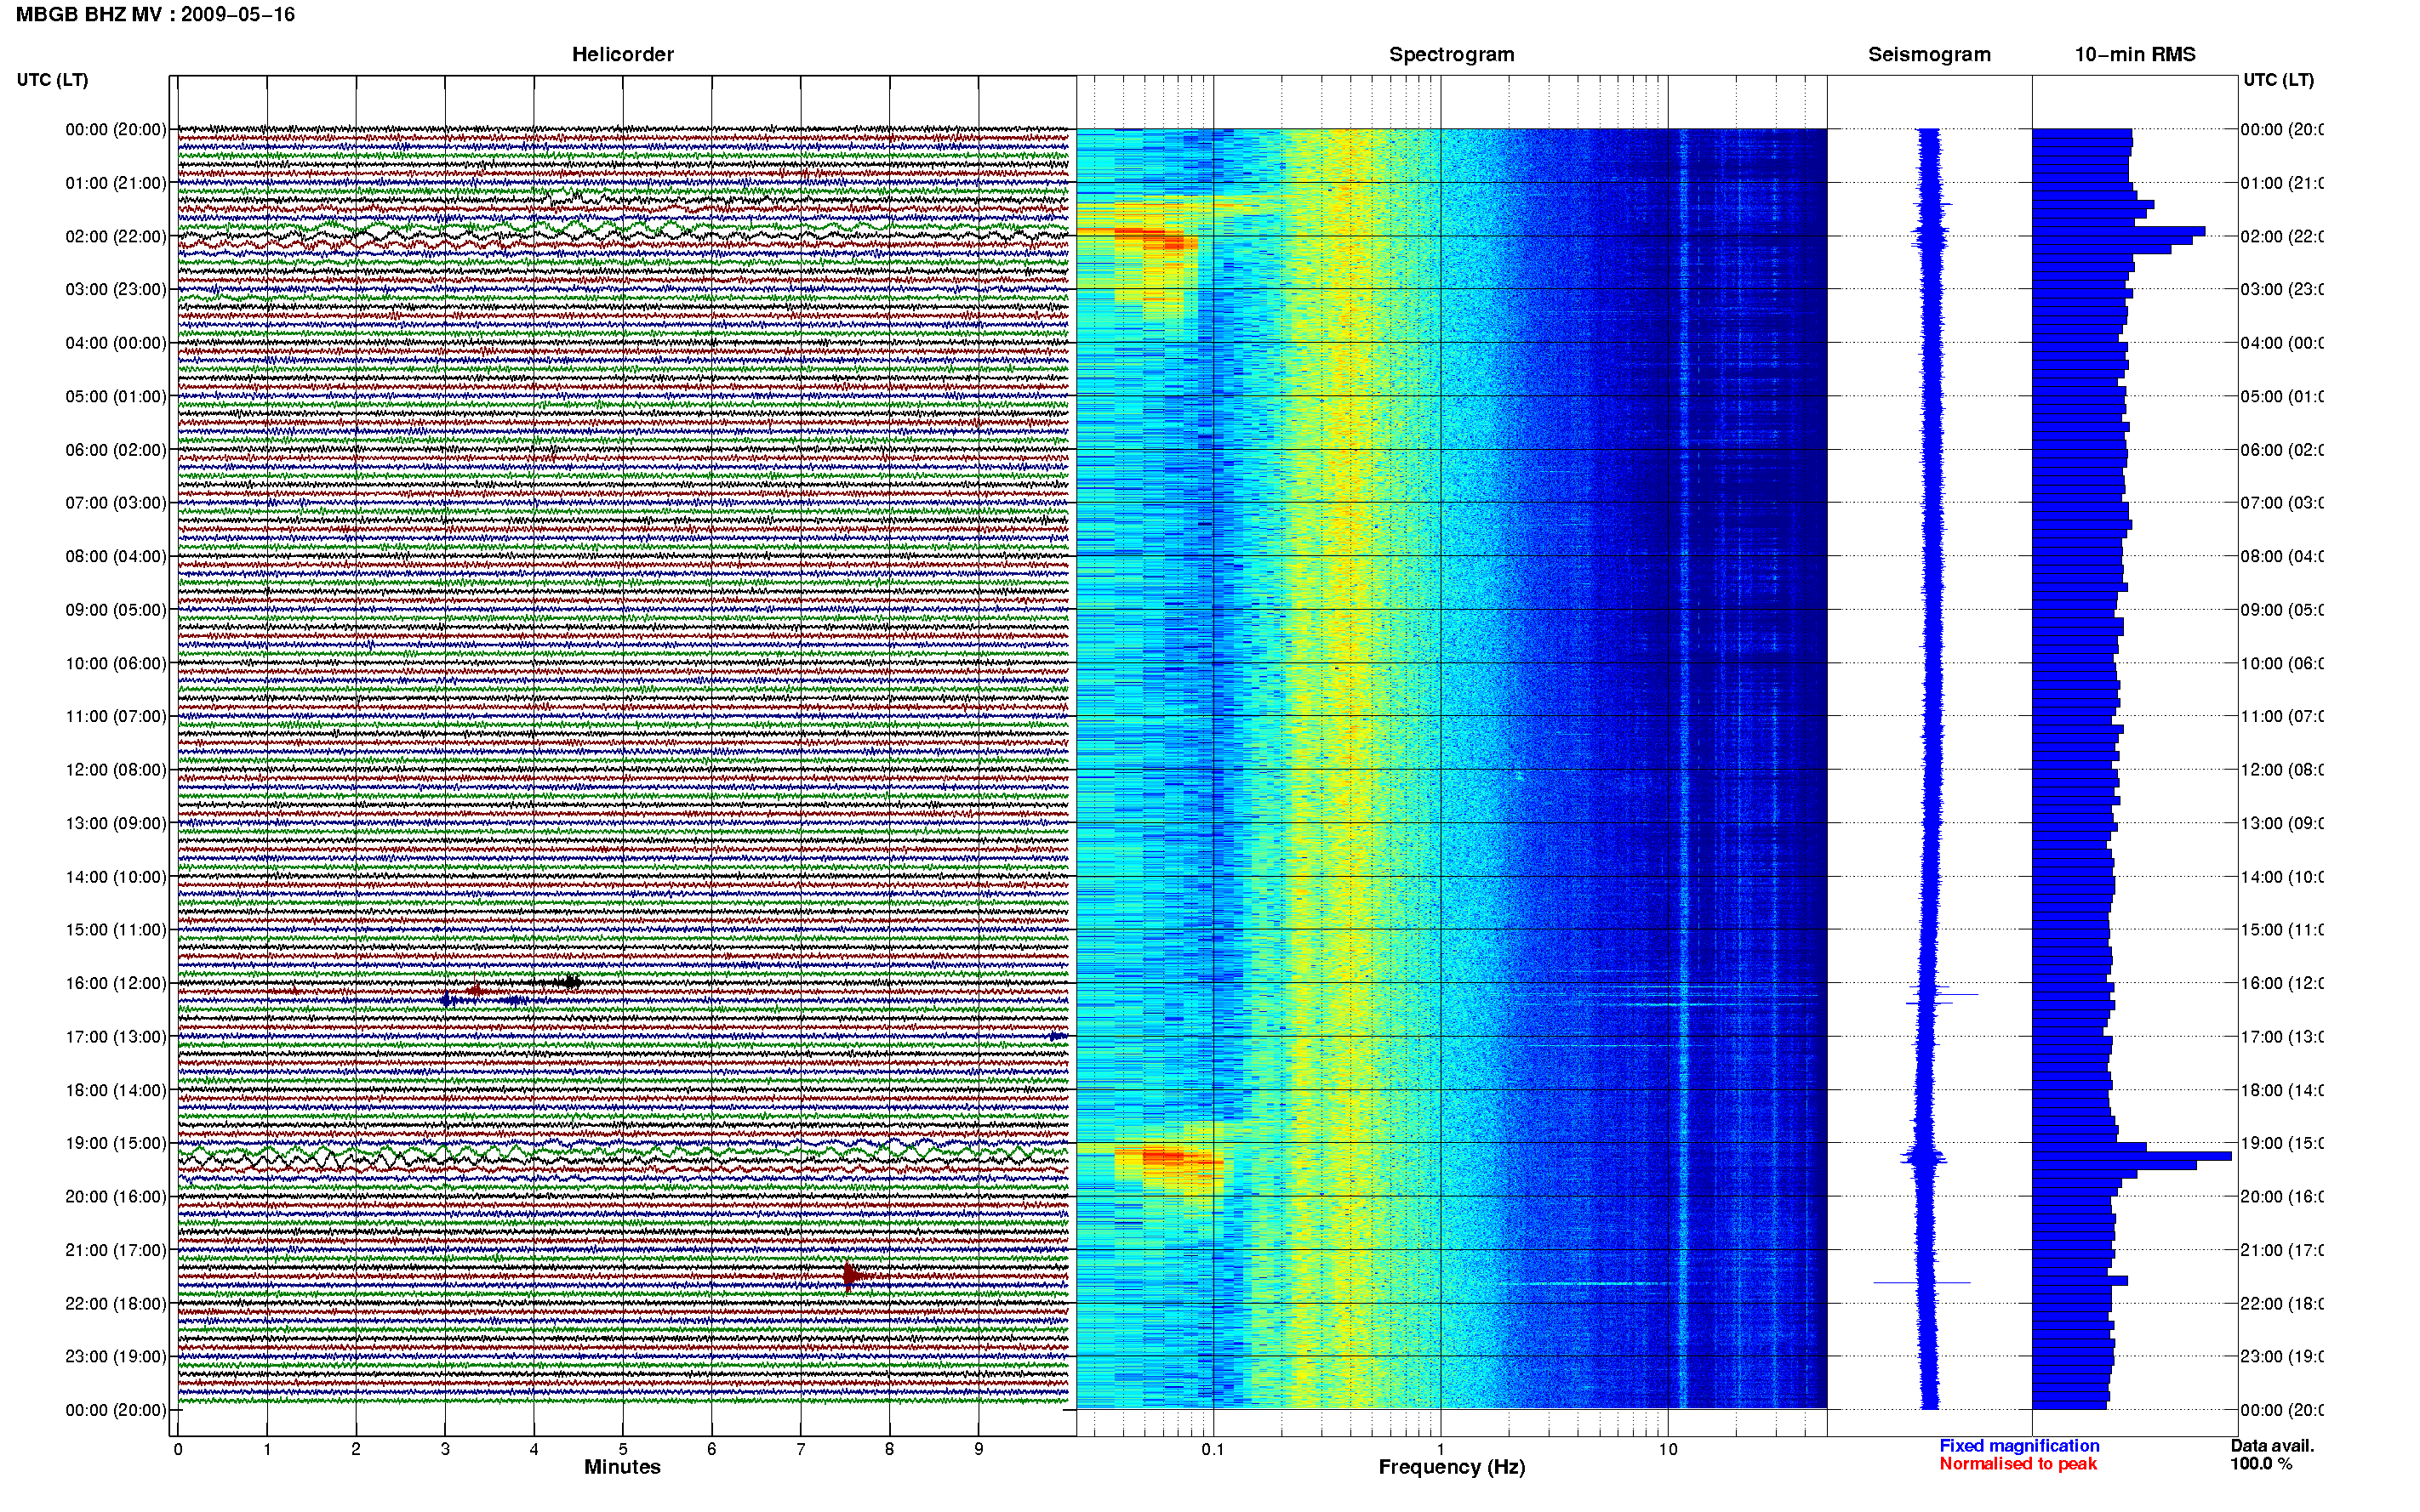Click the black event burst at 16:00 trace
This screenshot has height=1512, width=2420.
tap(568, 982)
